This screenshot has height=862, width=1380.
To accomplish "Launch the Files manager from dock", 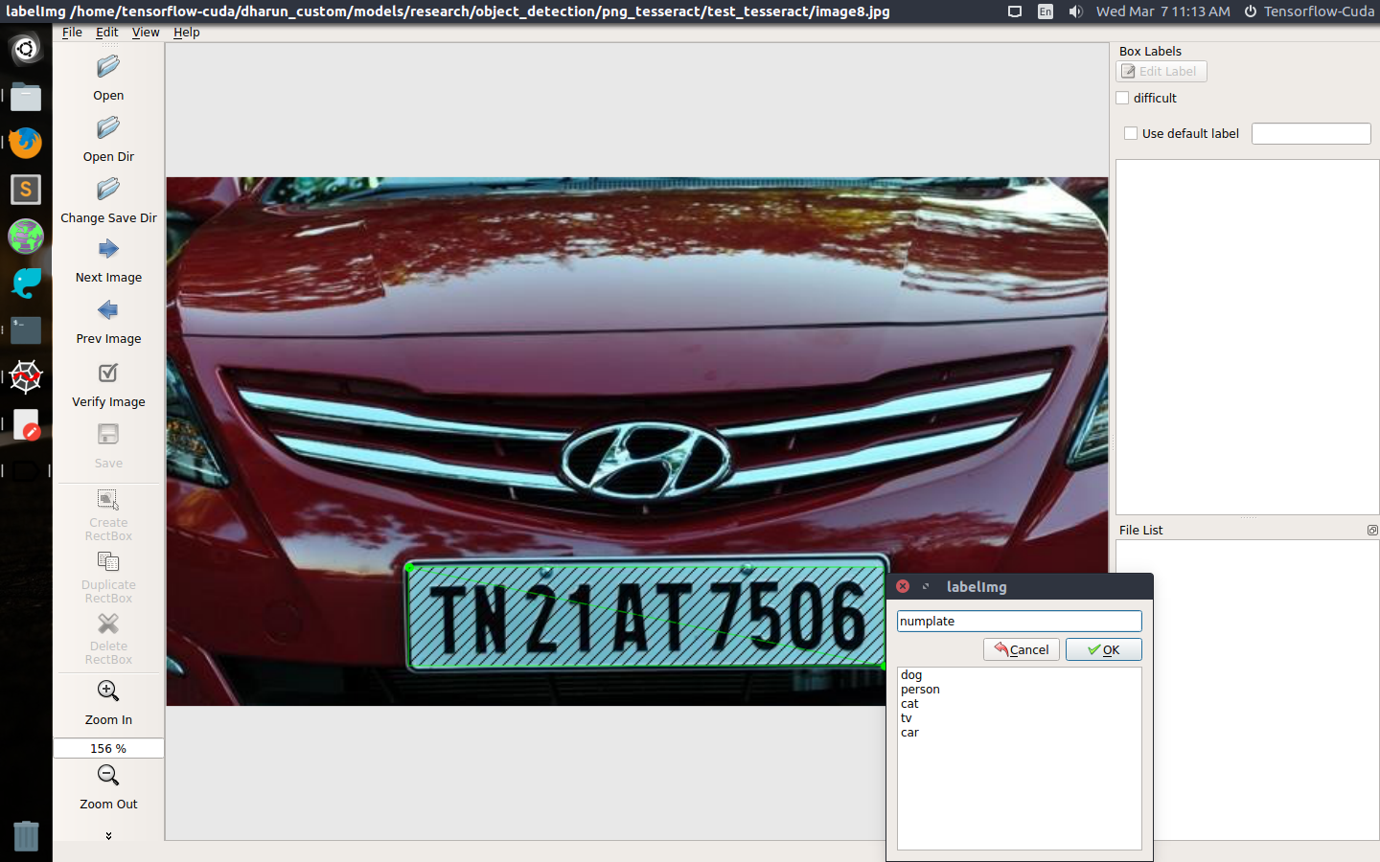I will pyautogui.click(x=26, y=96).
